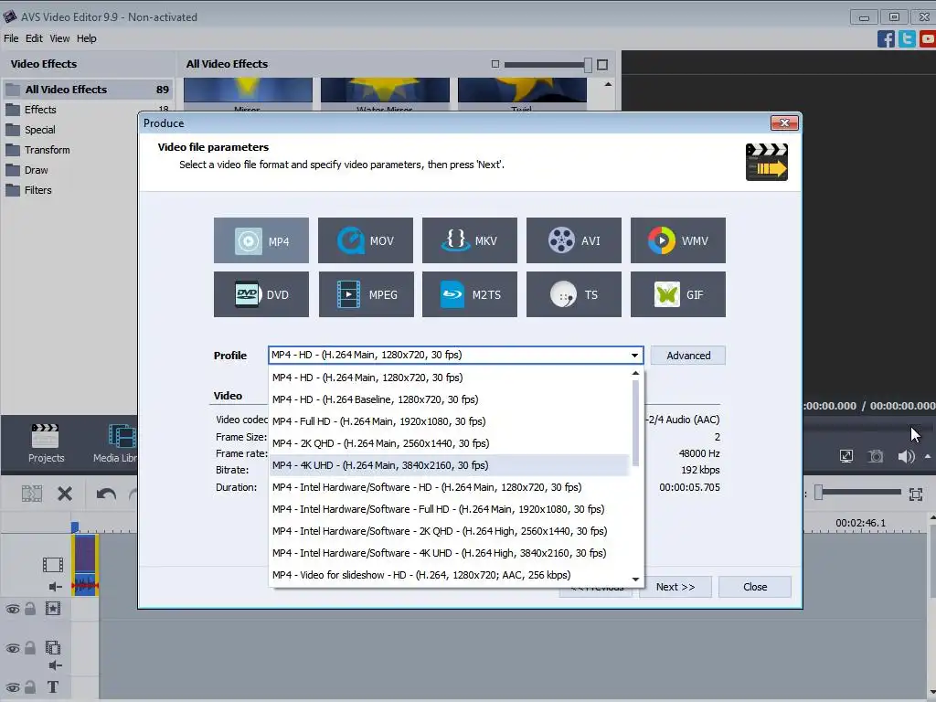
Task: Toggle eye visibility on the text track
Action: (13, 687)
